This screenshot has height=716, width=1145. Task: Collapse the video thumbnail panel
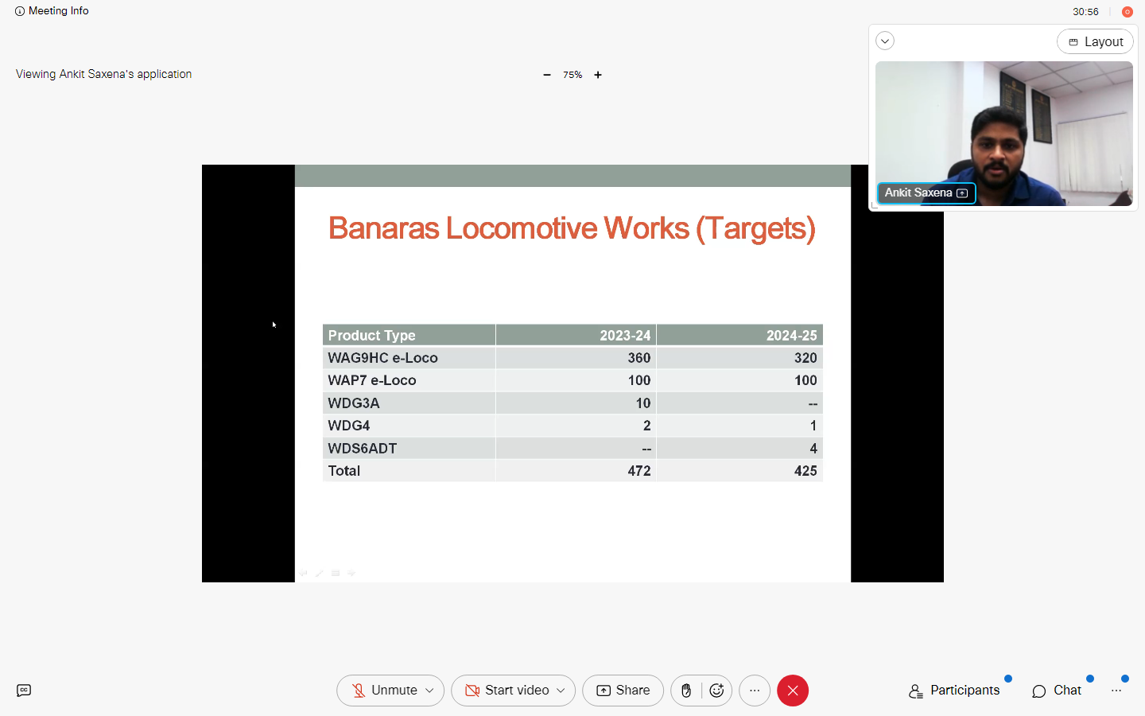885,41
